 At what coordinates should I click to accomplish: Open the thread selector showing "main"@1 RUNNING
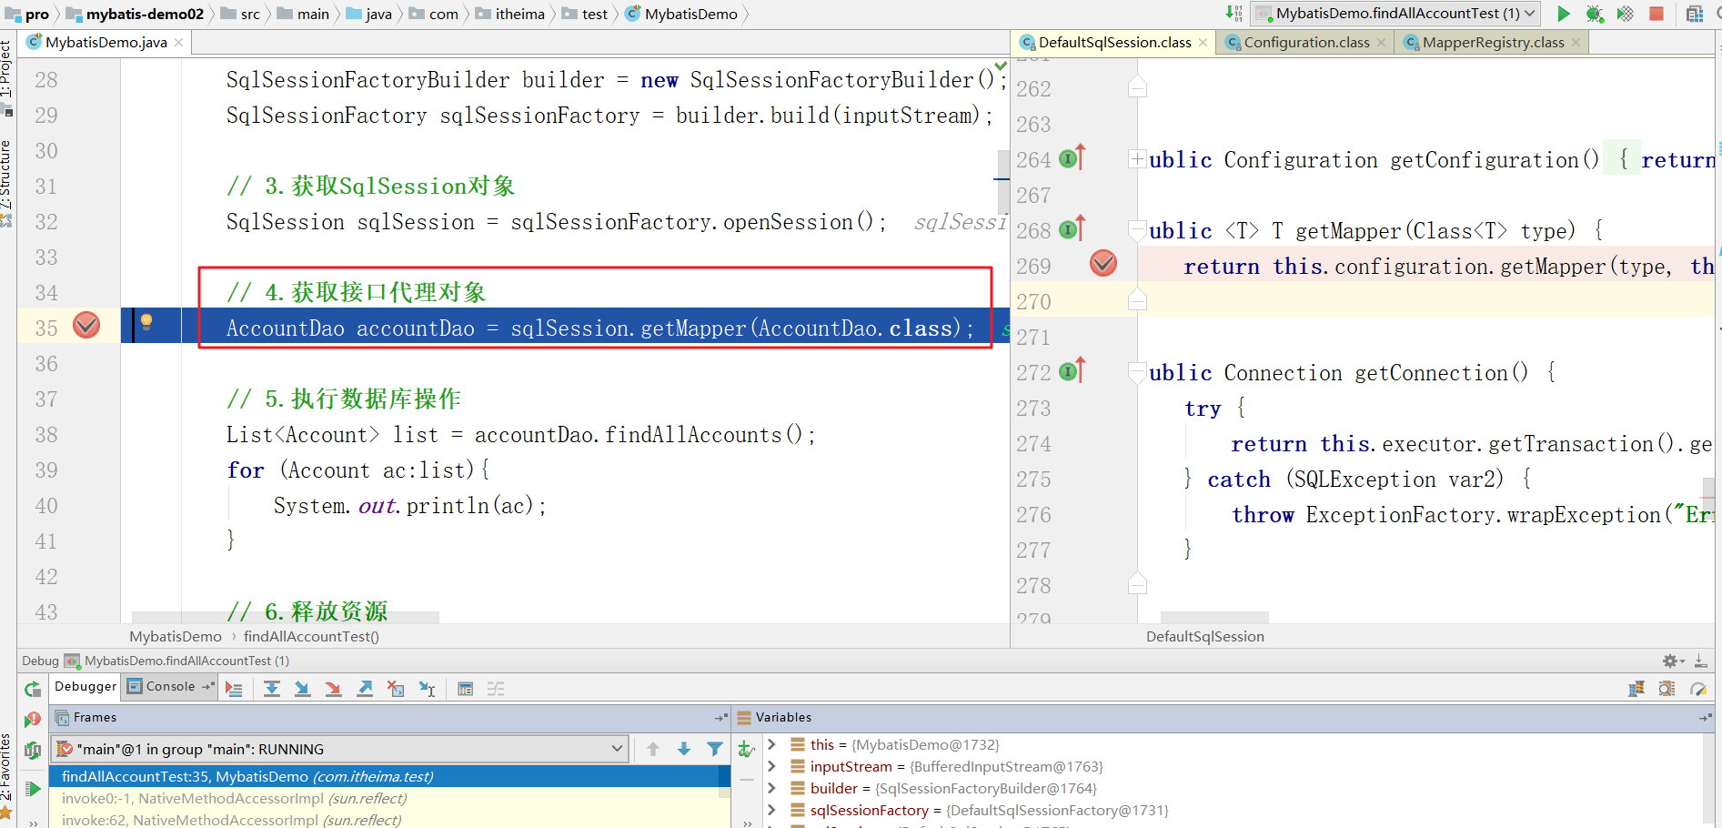tap(340, 749)
